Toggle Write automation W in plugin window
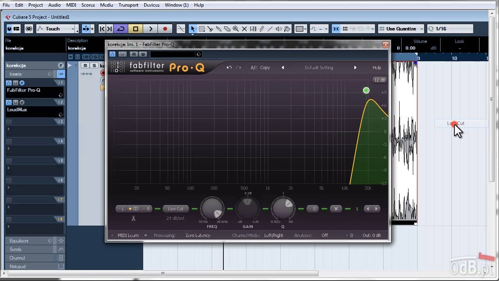The height and width of the screenshot is (281, 499). click(143, 54)
